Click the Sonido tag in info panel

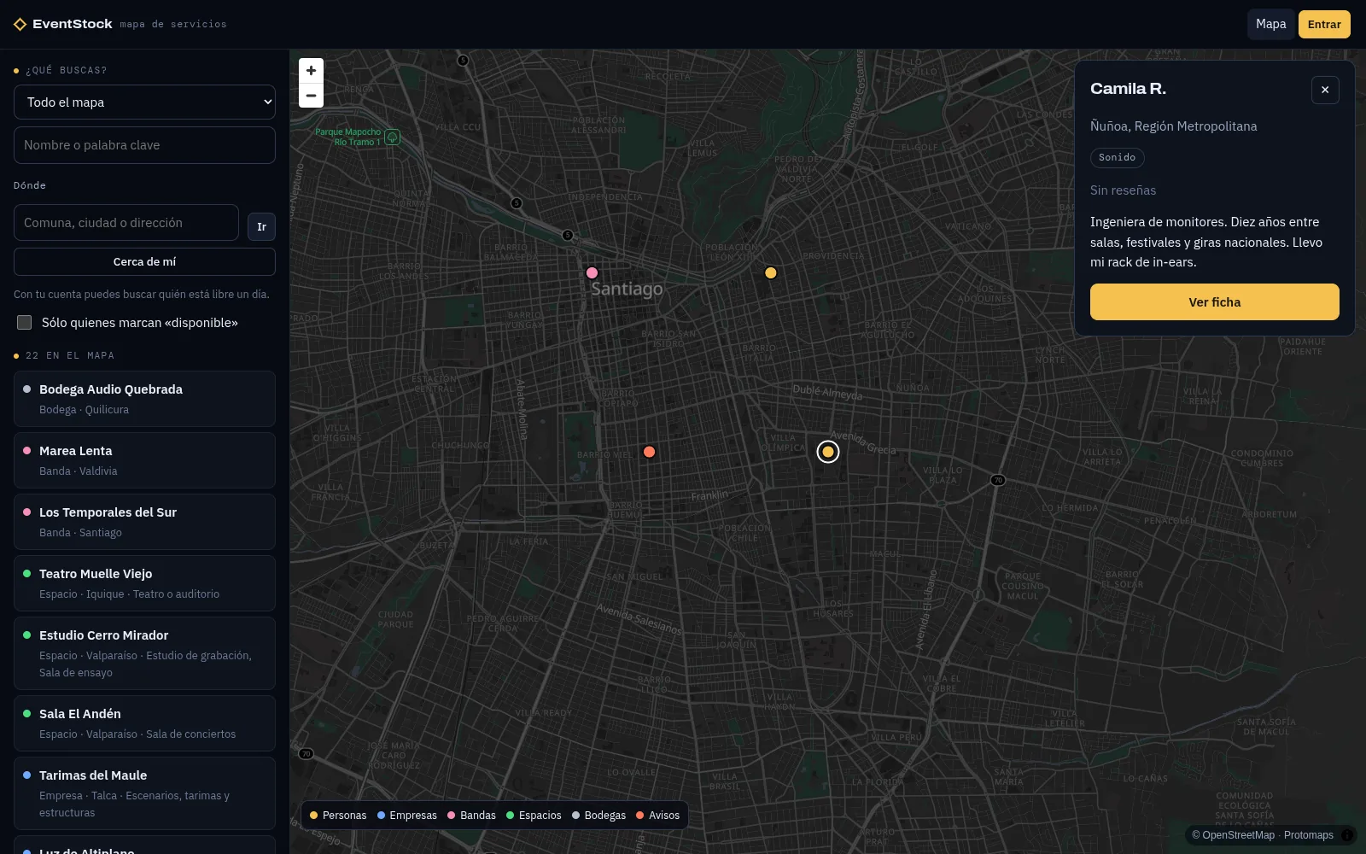[1117, 157]
